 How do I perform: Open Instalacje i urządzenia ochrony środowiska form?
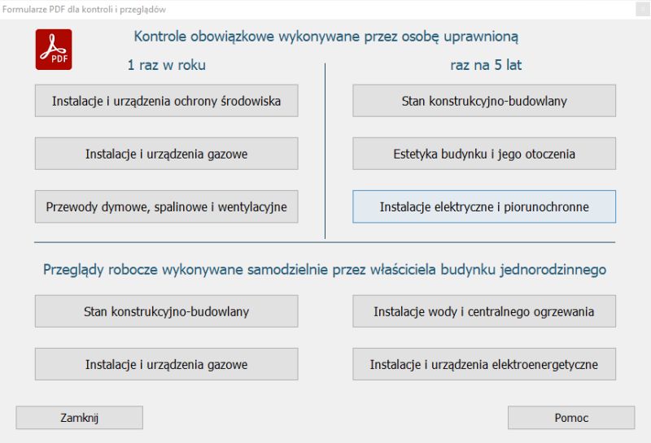[x=166, y=102]
